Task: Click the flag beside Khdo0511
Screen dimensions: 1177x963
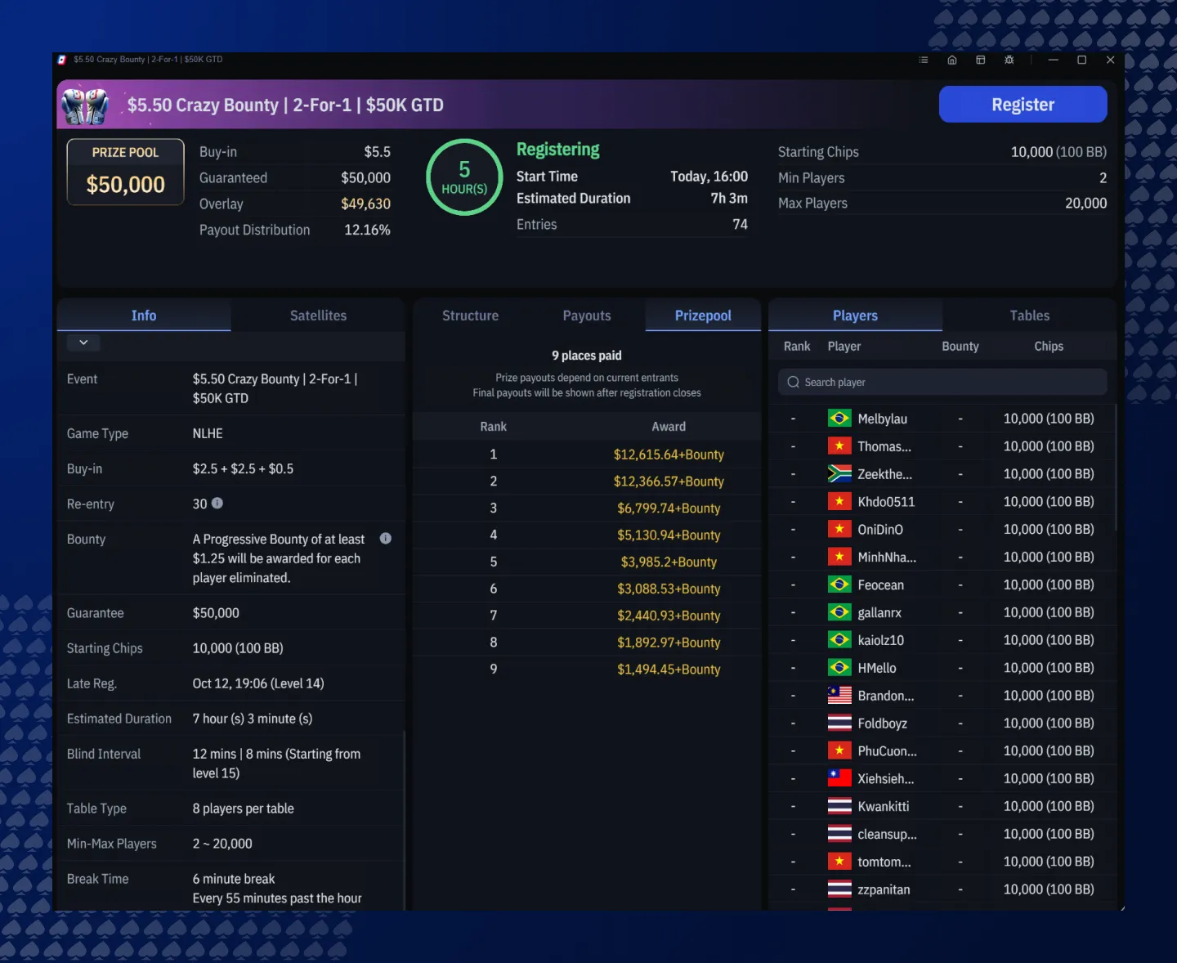Action: 839,502
